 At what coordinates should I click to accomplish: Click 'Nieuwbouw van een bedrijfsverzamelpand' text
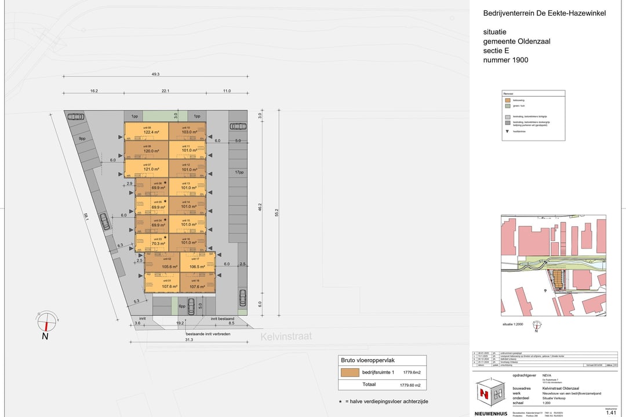[x=572, y=393]
